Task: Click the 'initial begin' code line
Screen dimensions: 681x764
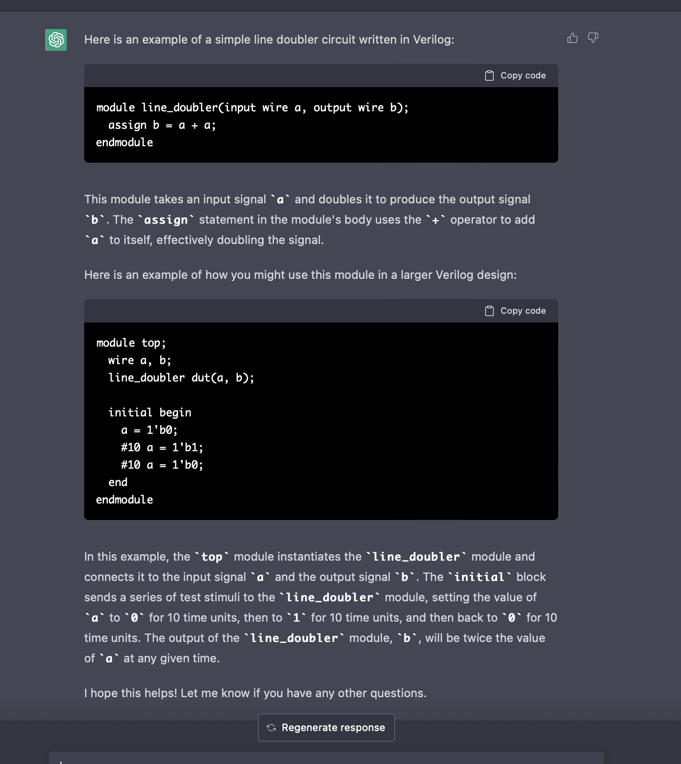Action: tap(150, 413)
